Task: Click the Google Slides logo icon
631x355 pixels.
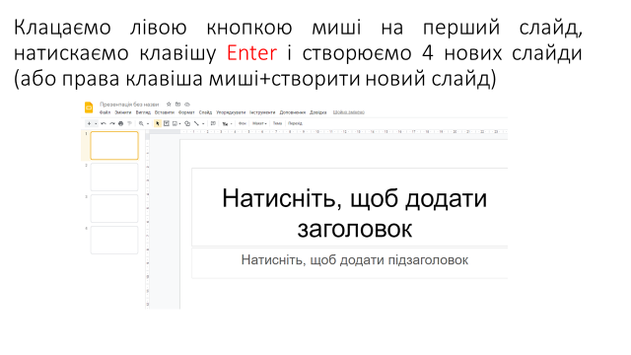Action: pyautogui.click(x=89, y=107)
